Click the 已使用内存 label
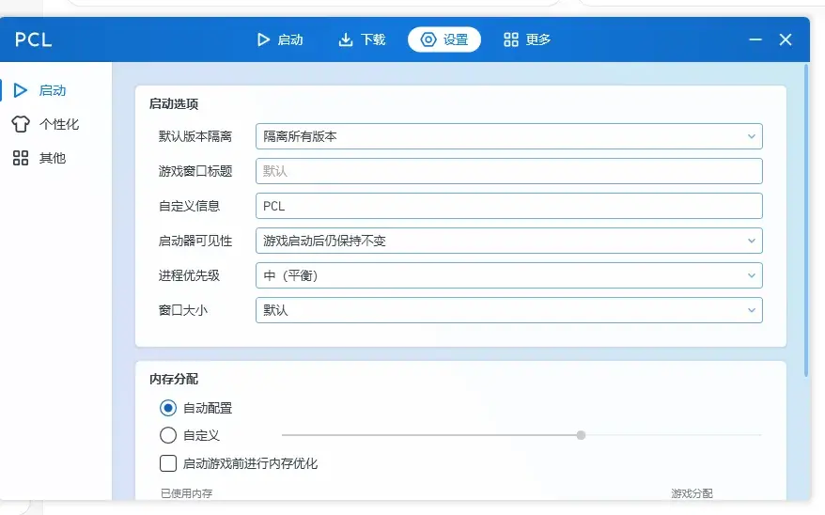 186,493
